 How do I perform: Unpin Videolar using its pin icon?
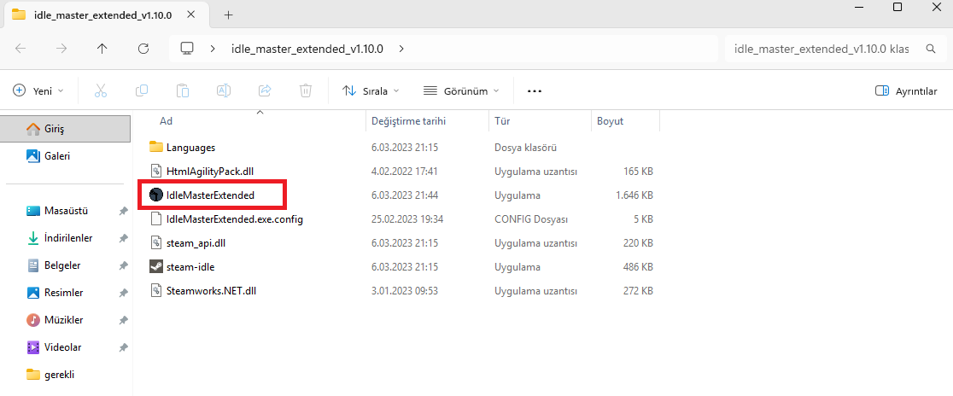coord(123,347)
